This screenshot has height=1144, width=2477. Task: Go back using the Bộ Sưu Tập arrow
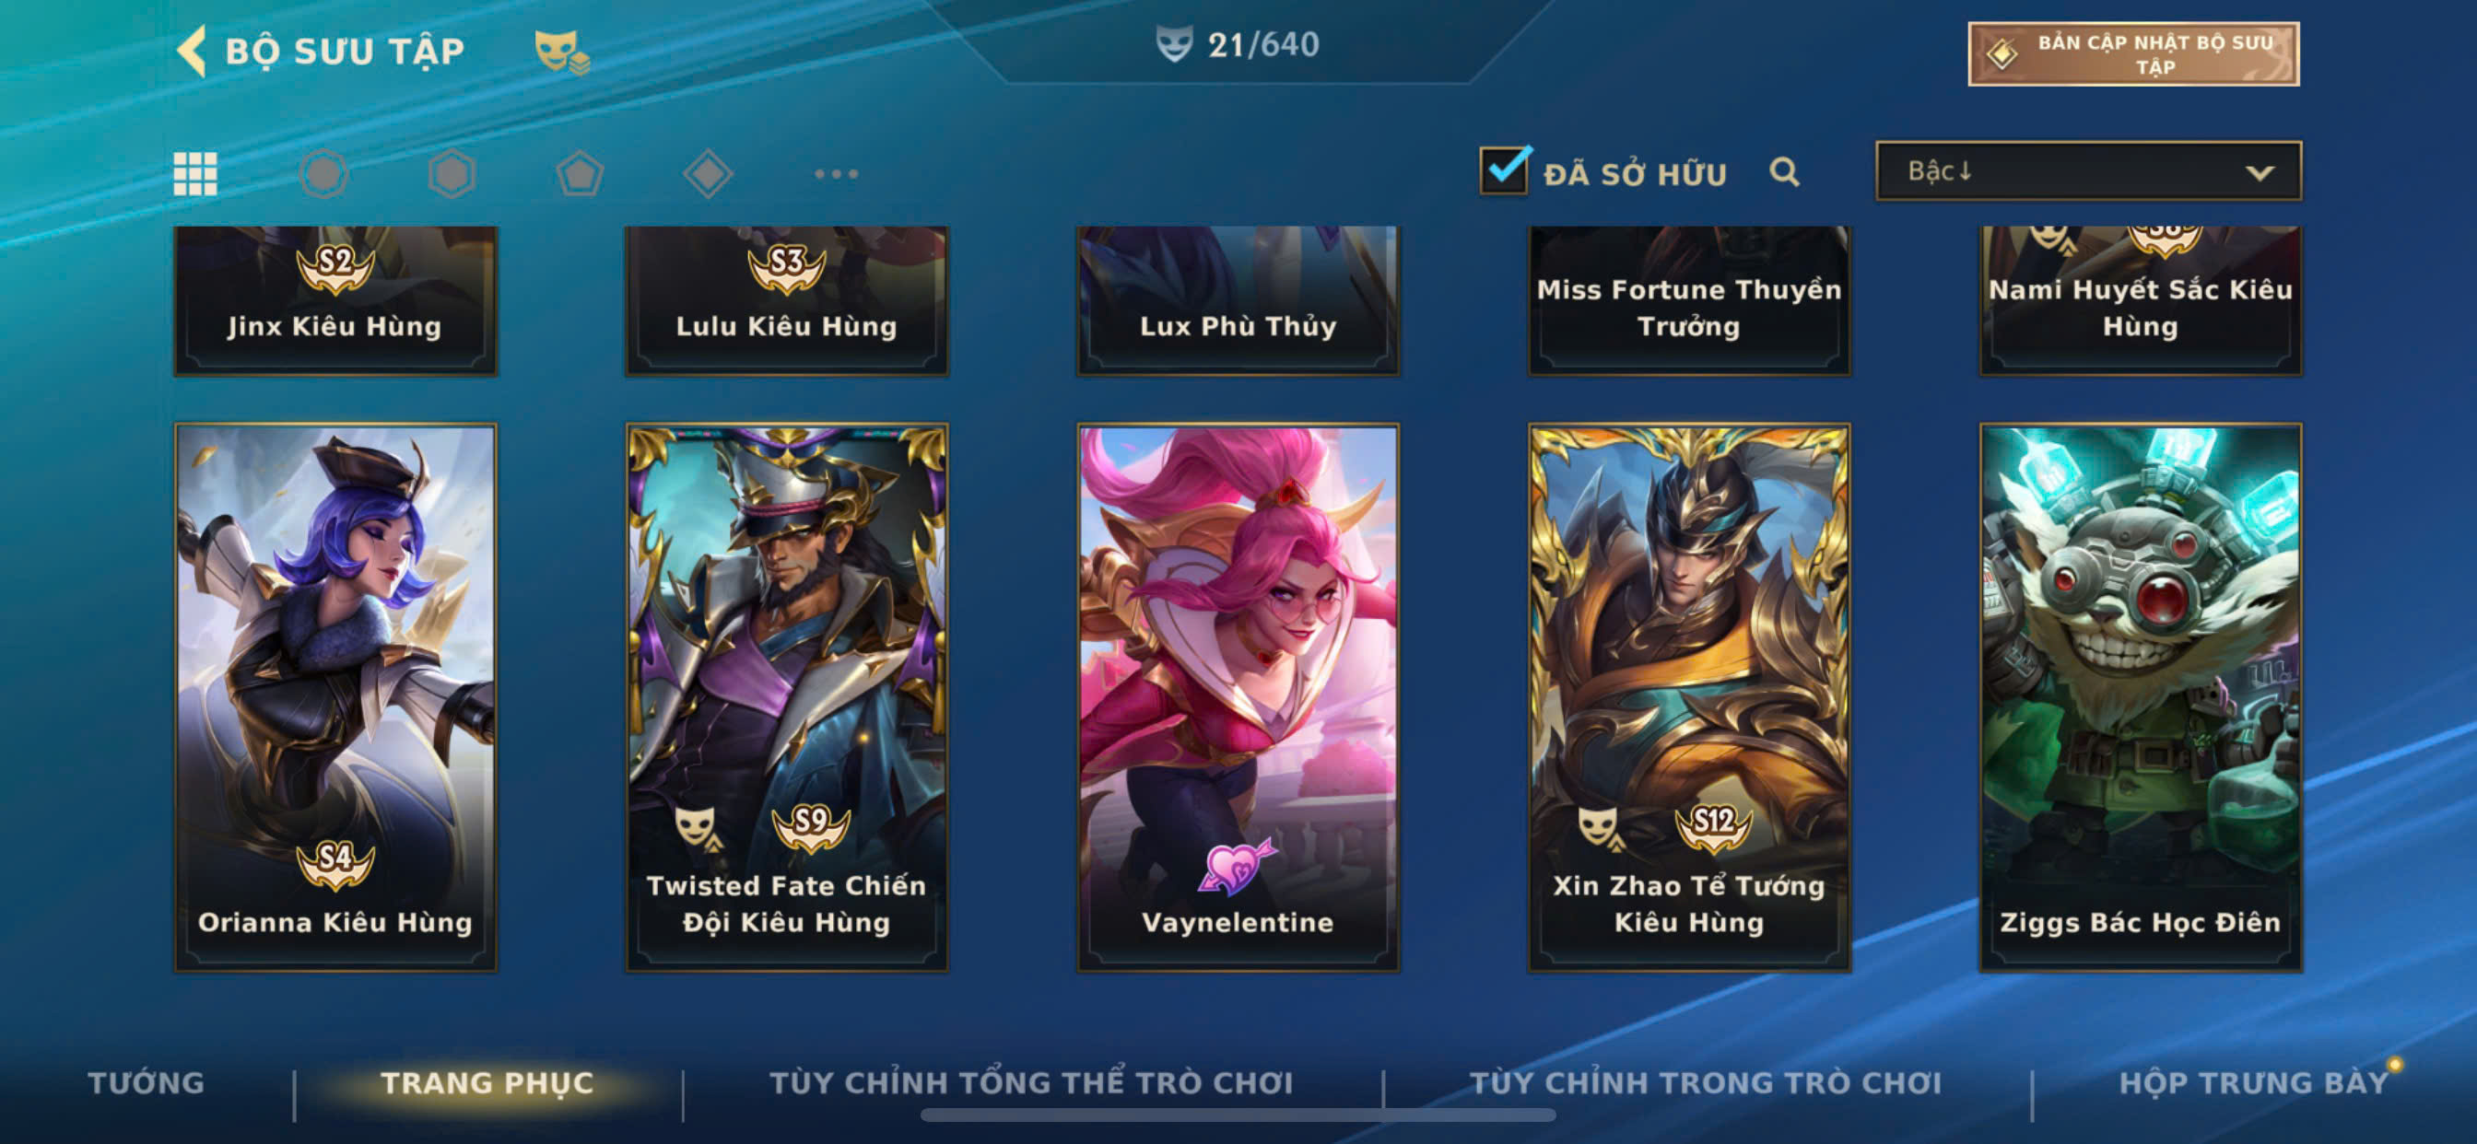(x=192, y=50)
